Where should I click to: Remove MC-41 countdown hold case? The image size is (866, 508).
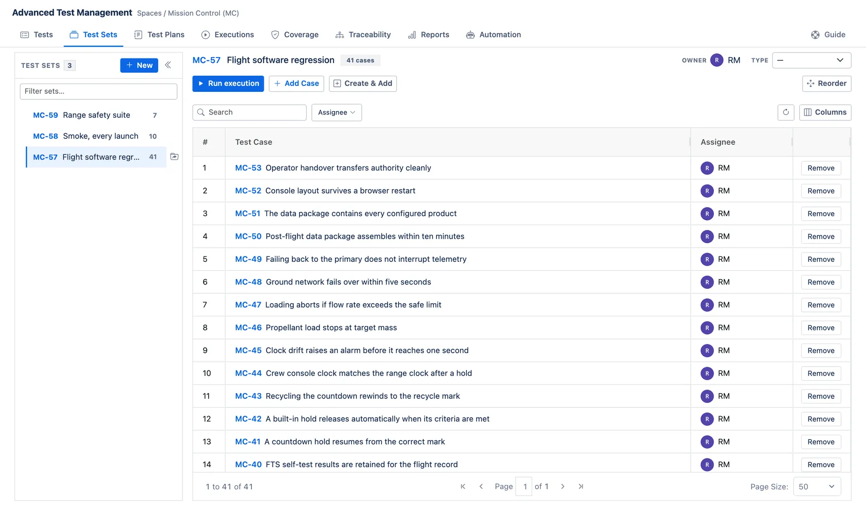pos(821,442)
